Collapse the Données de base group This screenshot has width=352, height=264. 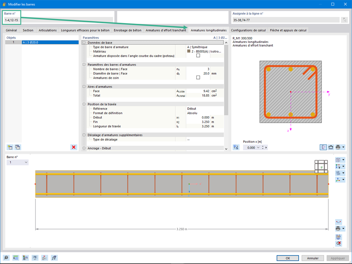[84, 43]
